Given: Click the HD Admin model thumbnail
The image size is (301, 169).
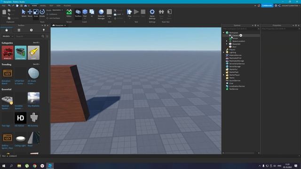Looking at the screenshot, I should (21, 118).
